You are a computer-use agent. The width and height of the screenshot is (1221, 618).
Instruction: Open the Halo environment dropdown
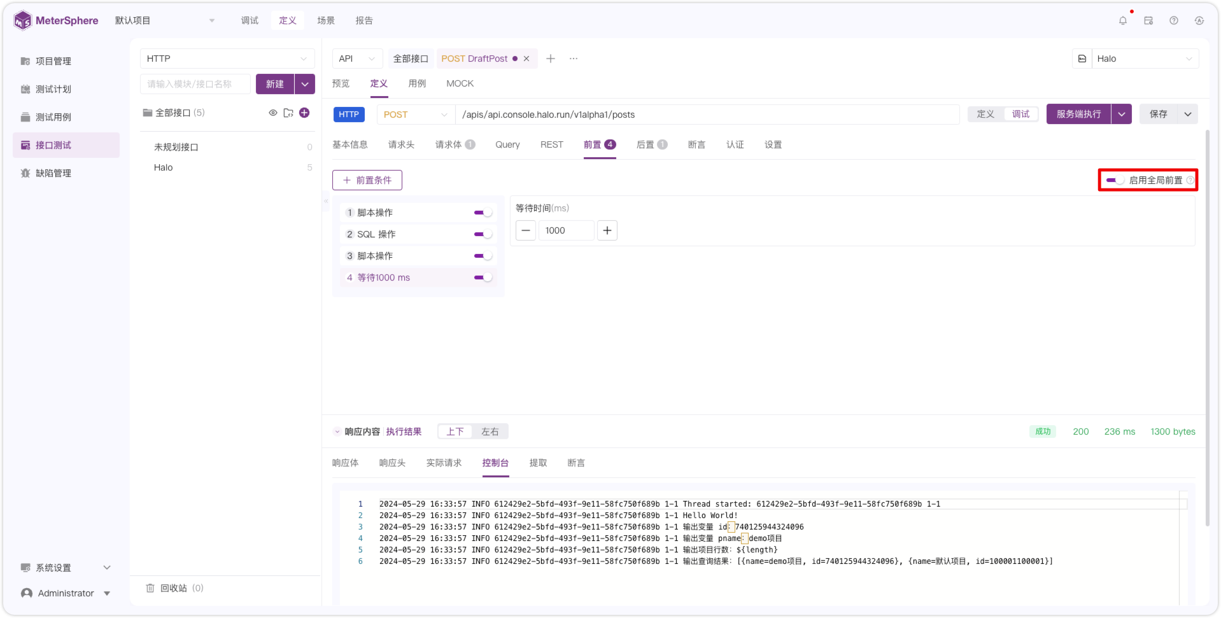coord(1145,59)
